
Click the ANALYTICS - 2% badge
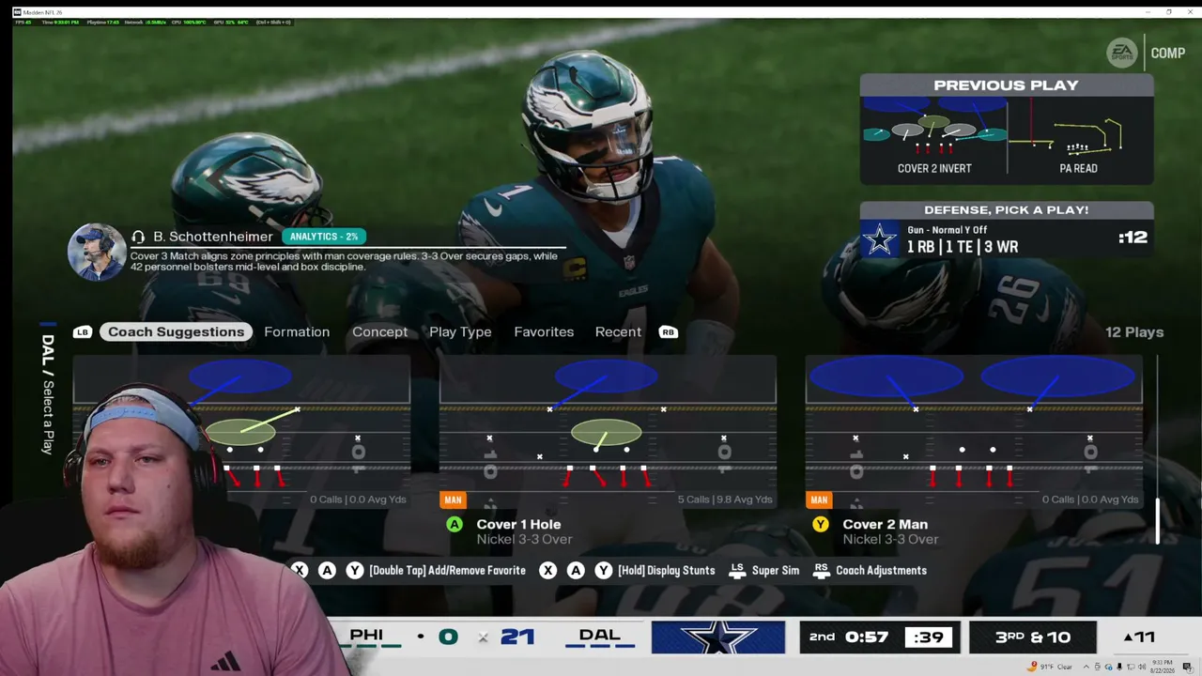click(324, 237)
